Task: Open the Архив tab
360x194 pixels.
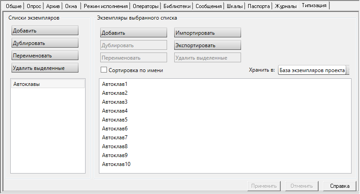Action: click(x=53, y=6)
